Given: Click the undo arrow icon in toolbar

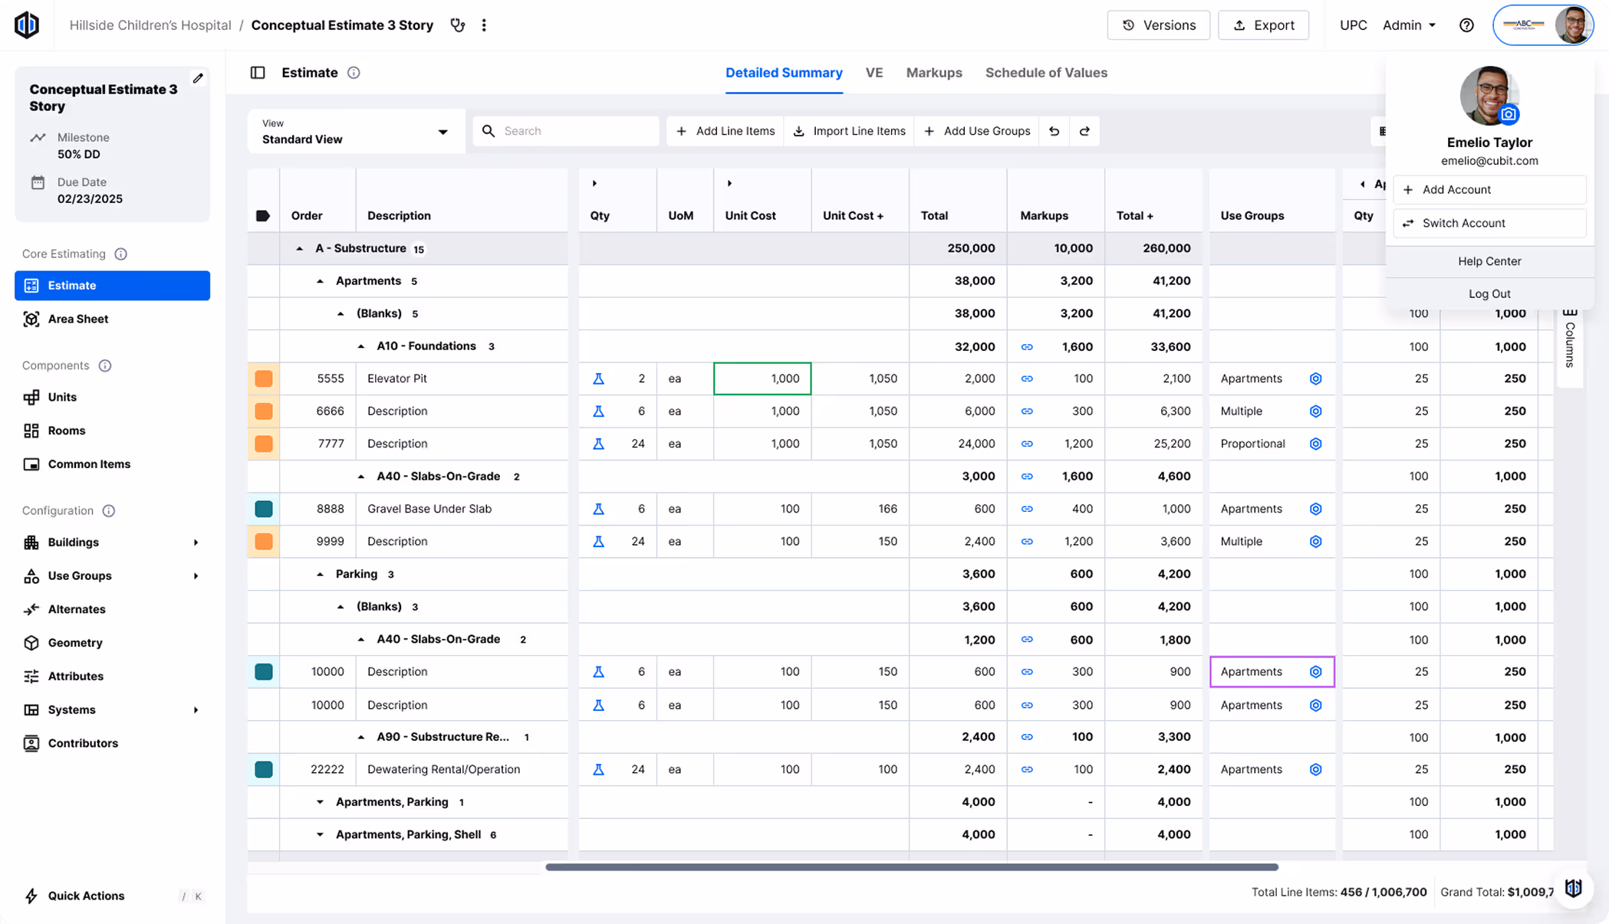Looking at the screenshot, I should click(1055, 131).
